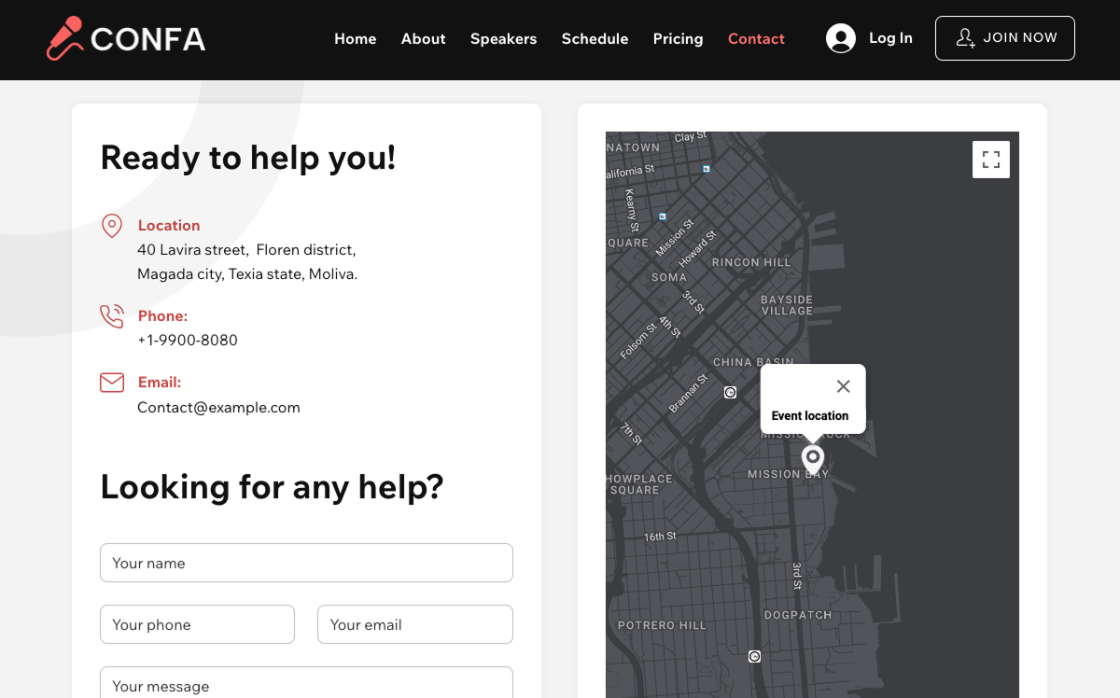Click the copyright marker near Dogpatch
The image size is (1120, 698).
755,657
